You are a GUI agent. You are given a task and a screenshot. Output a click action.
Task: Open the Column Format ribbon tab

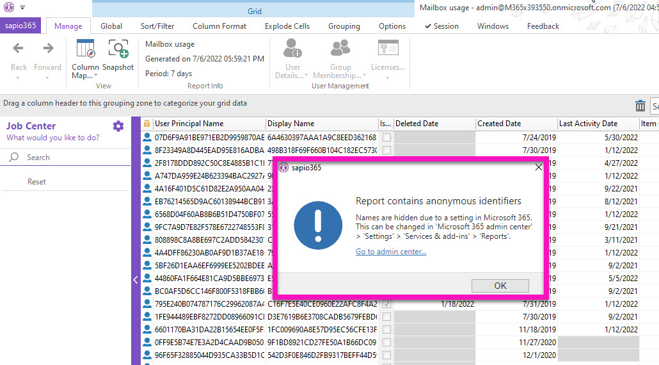(x=219, y=26)
